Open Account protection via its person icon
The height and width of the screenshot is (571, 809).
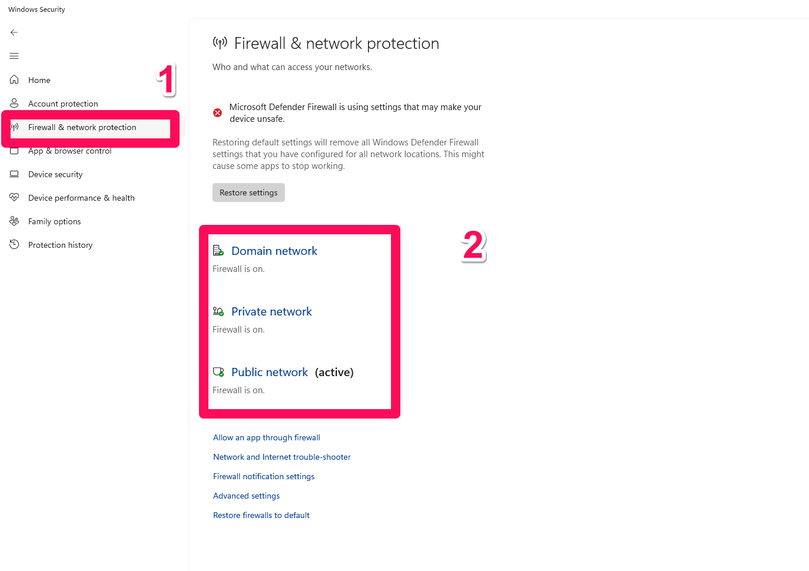coord(14,103)
